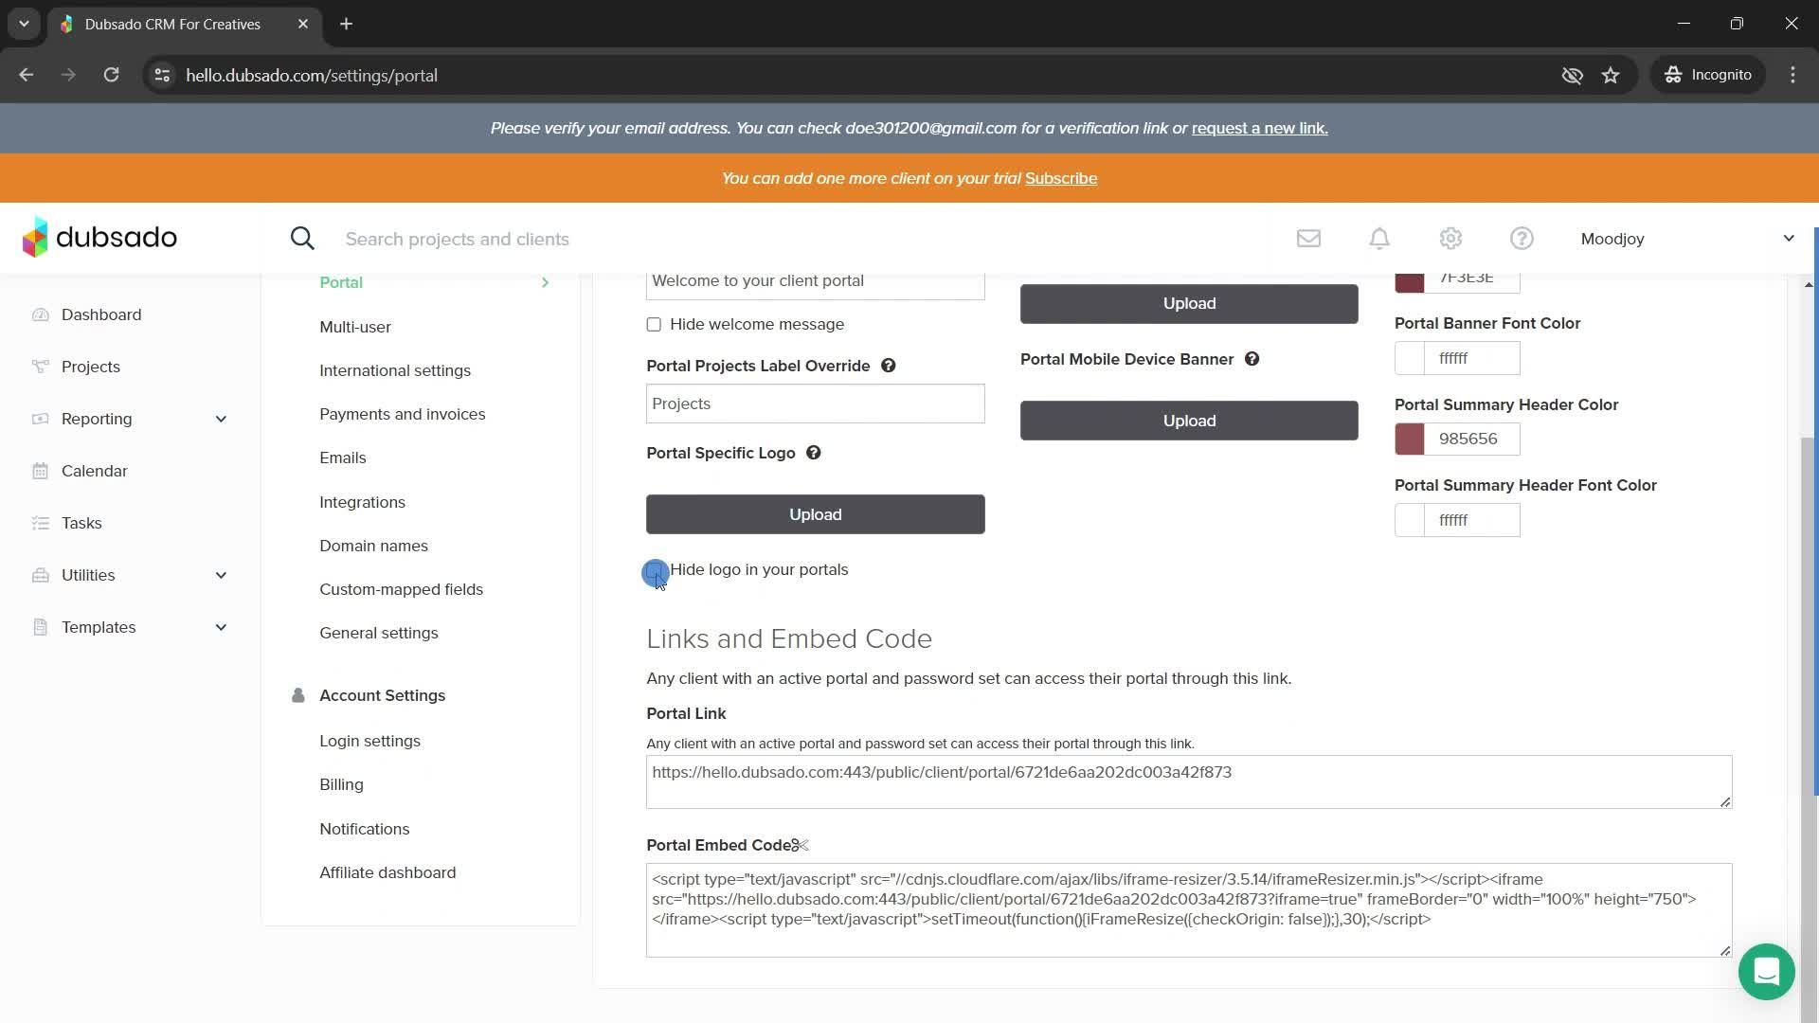Viewport: 1819px width, 1023px height.
Task: Click help icon beside Portal Mobile Device Banner
Action: point(1252,359)
